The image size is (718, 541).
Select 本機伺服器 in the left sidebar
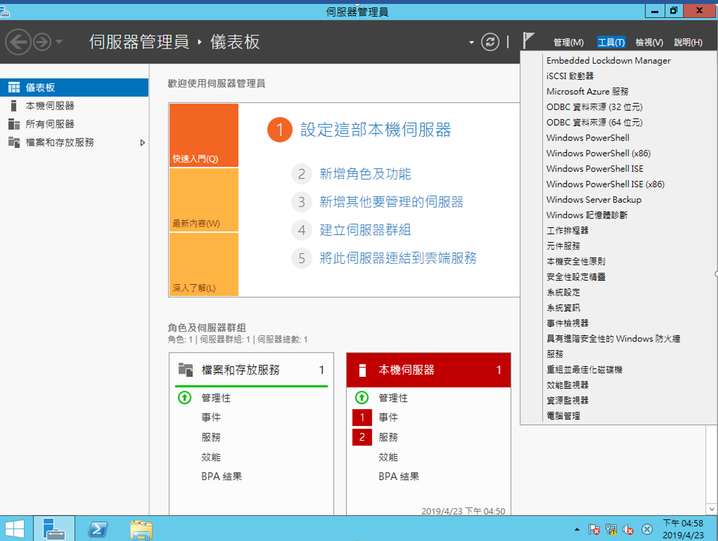point(74,106)
